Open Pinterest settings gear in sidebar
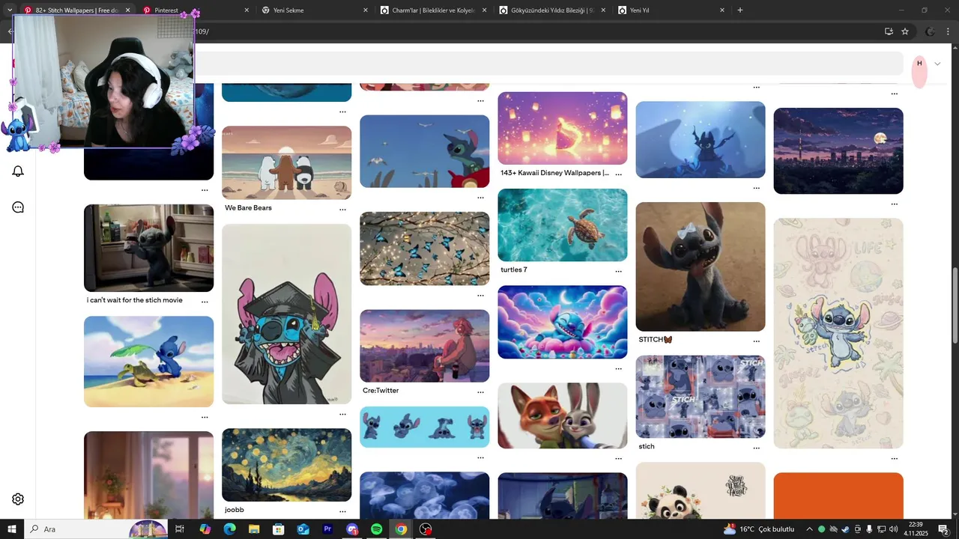 (x=18, y=499)
